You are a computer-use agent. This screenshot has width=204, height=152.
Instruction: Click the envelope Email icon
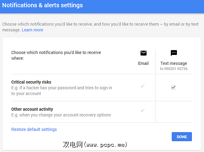click(x=143, y=53)
